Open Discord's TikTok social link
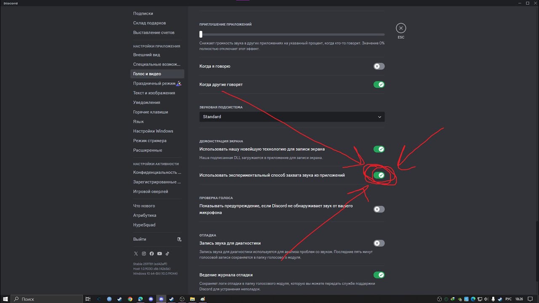 pyautogui.click(x=167, y=254)
